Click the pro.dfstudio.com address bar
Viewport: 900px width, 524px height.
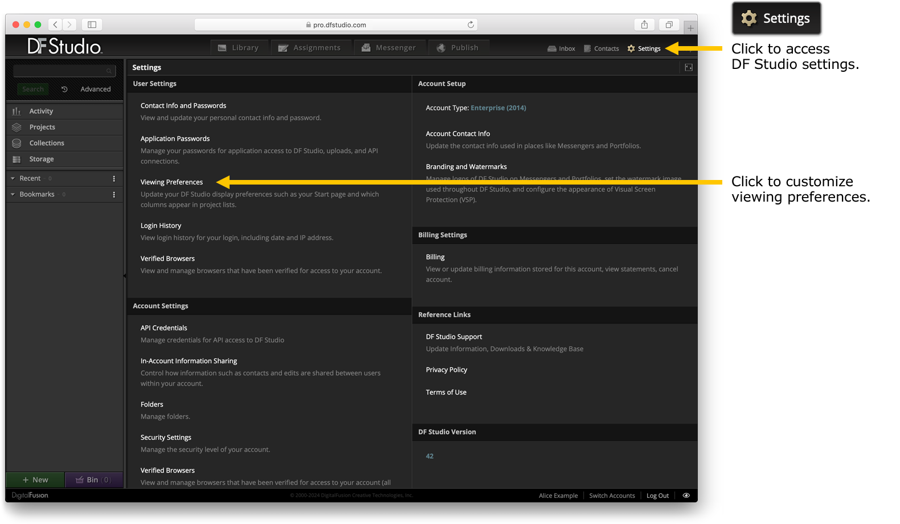click(336, 24)
